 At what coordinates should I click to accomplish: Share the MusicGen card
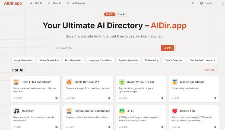[56, 127]
